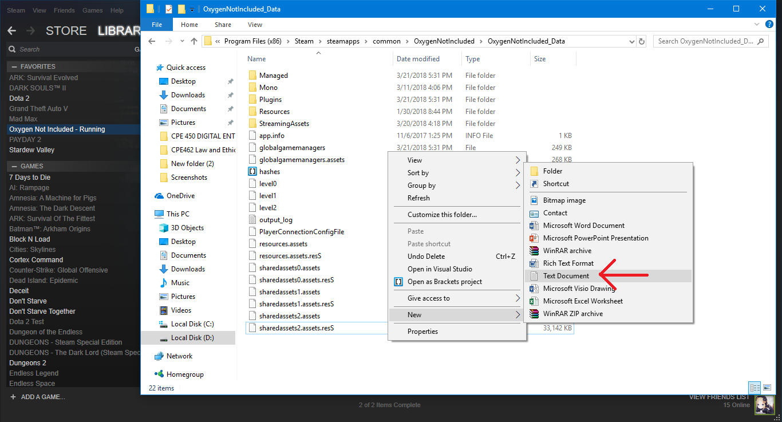Open the Friends menu in Steam
This screenshot has width=782, height=422.
64,10
